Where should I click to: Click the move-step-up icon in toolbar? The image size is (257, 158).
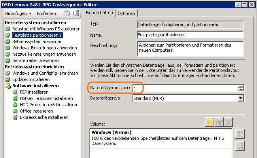click(x=66, y=13)
